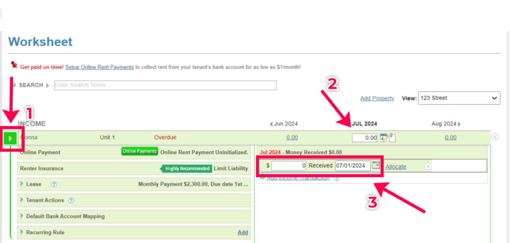Image resolution: width=510 pixels, height=243 pixels.
Task: Open the View property dropdown
Action: (x=459, y=98)
